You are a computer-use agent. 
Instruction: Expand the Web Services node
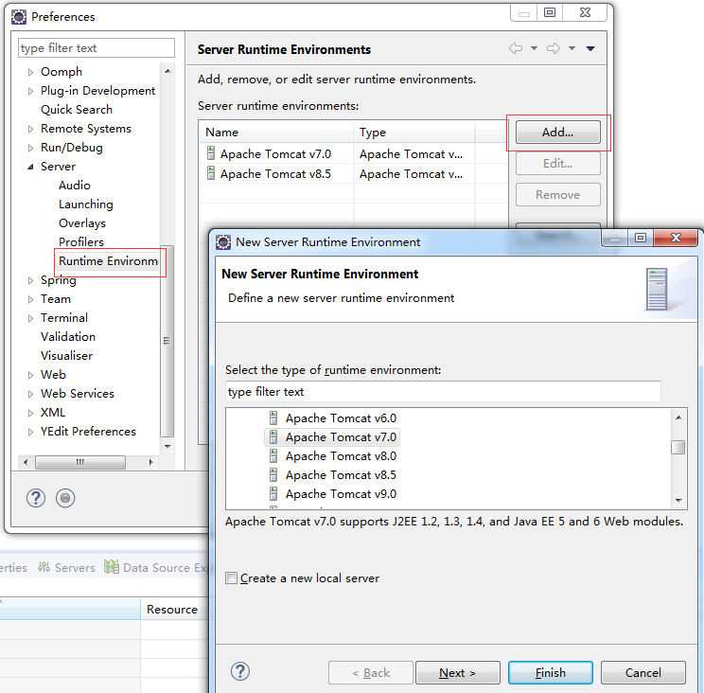coord(30,394)
